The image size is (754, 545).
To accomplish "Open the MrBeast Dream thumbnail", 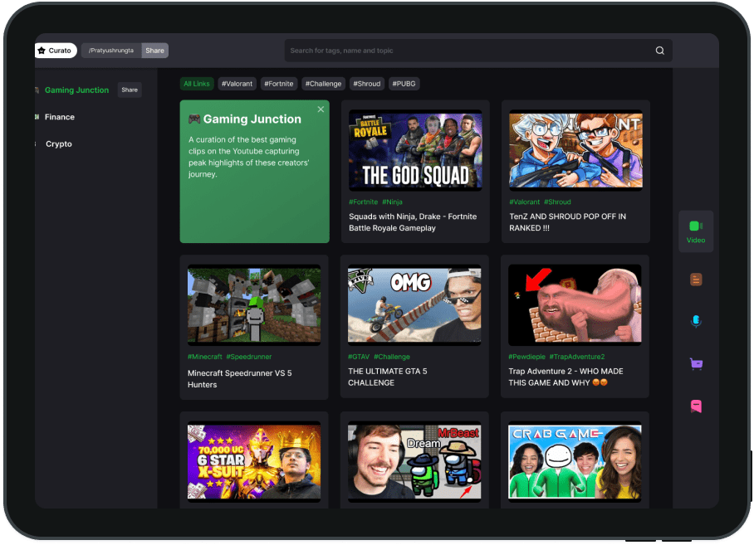I will click(414, 461).
